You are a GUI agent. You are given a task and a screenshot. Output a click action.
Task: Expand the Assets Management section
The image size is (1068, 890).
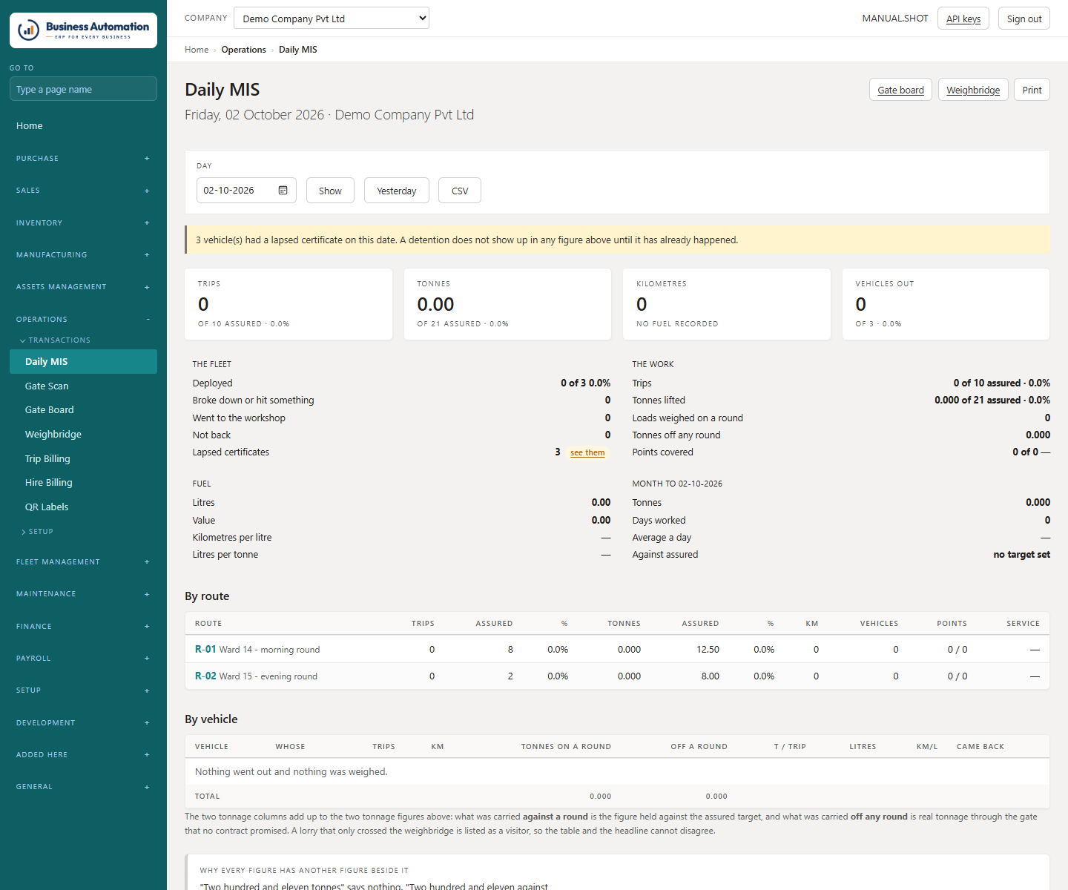(83, 287)
